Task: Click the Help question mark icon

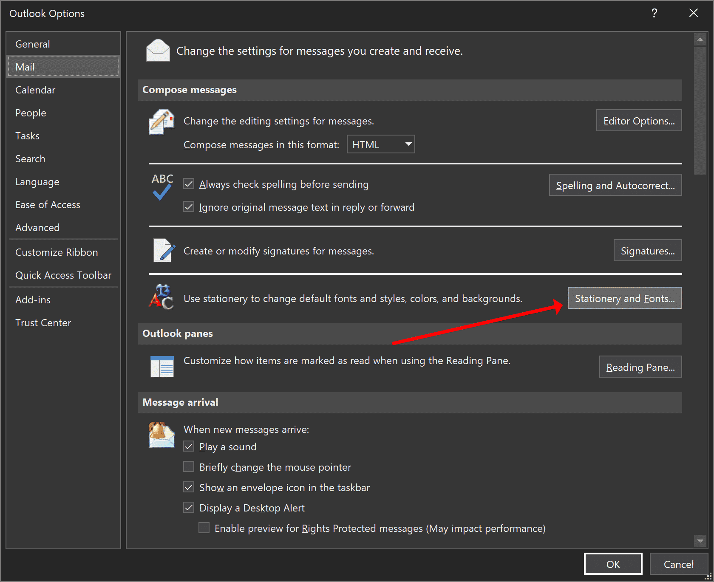Action: click(654, 13)
